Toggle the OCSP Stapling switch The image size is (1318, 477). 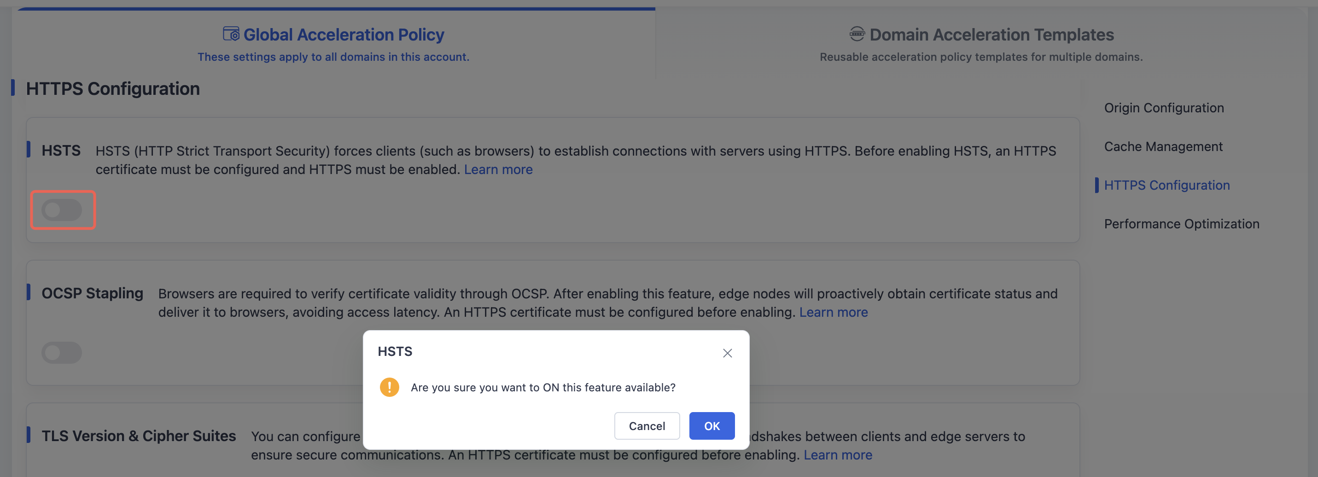(62, 353)
